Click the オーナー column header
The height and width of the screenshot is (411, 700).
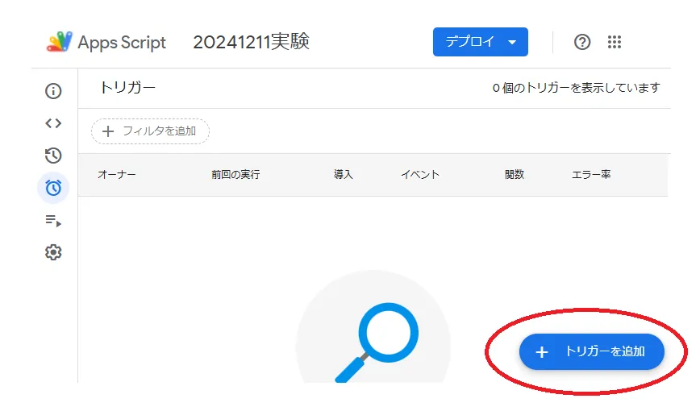coord(117,175)
